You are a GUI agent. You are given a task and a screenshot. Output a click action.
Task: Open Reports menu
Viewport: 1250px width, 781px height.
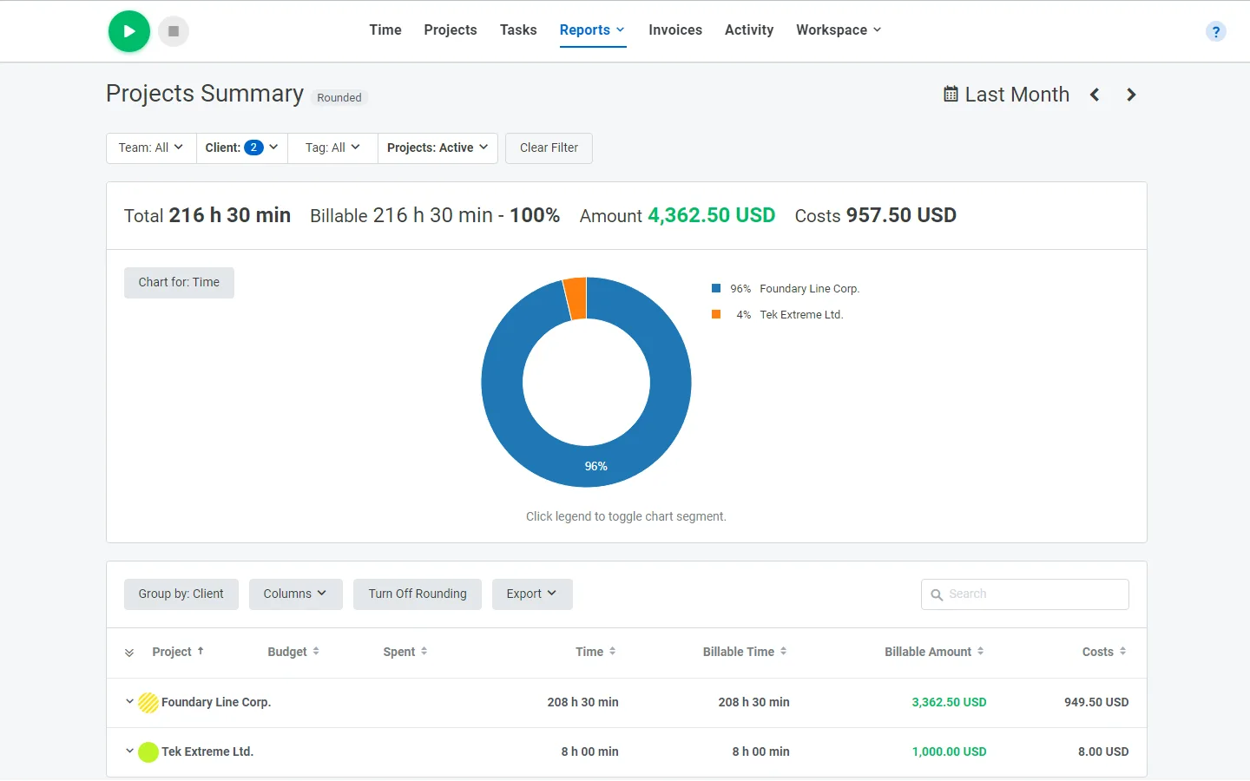tap(592, 30)
